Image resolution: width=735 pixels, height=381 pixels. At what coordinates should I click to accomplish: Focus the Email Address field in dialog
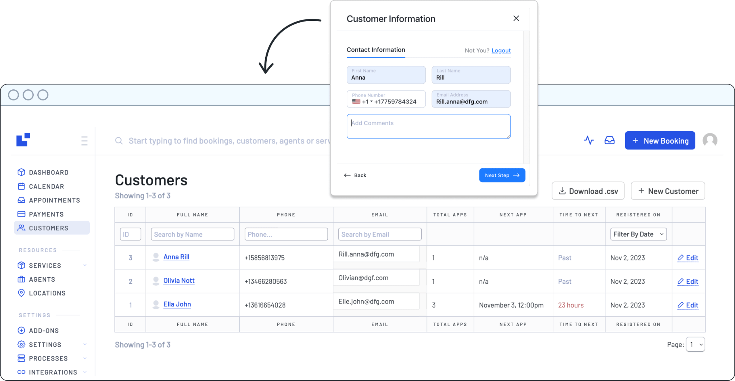click(471, 99)
